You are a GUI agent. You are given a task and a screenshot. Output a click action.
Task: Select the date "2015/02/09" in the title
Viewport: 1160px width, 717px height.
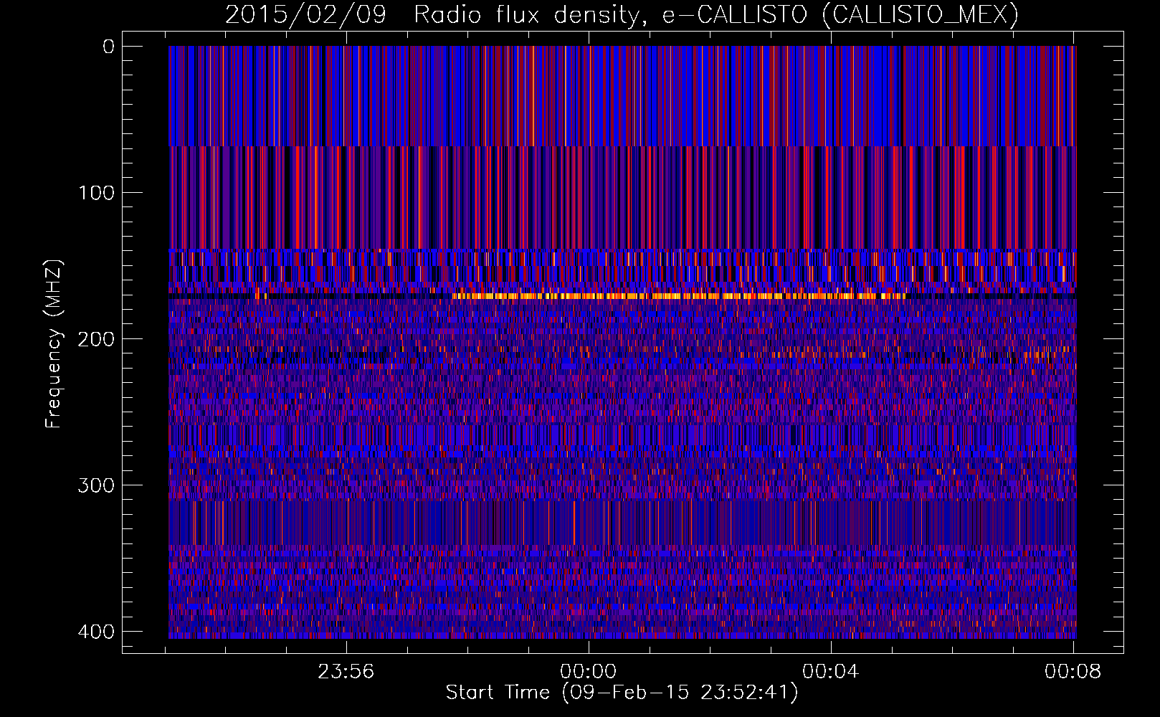305,14
